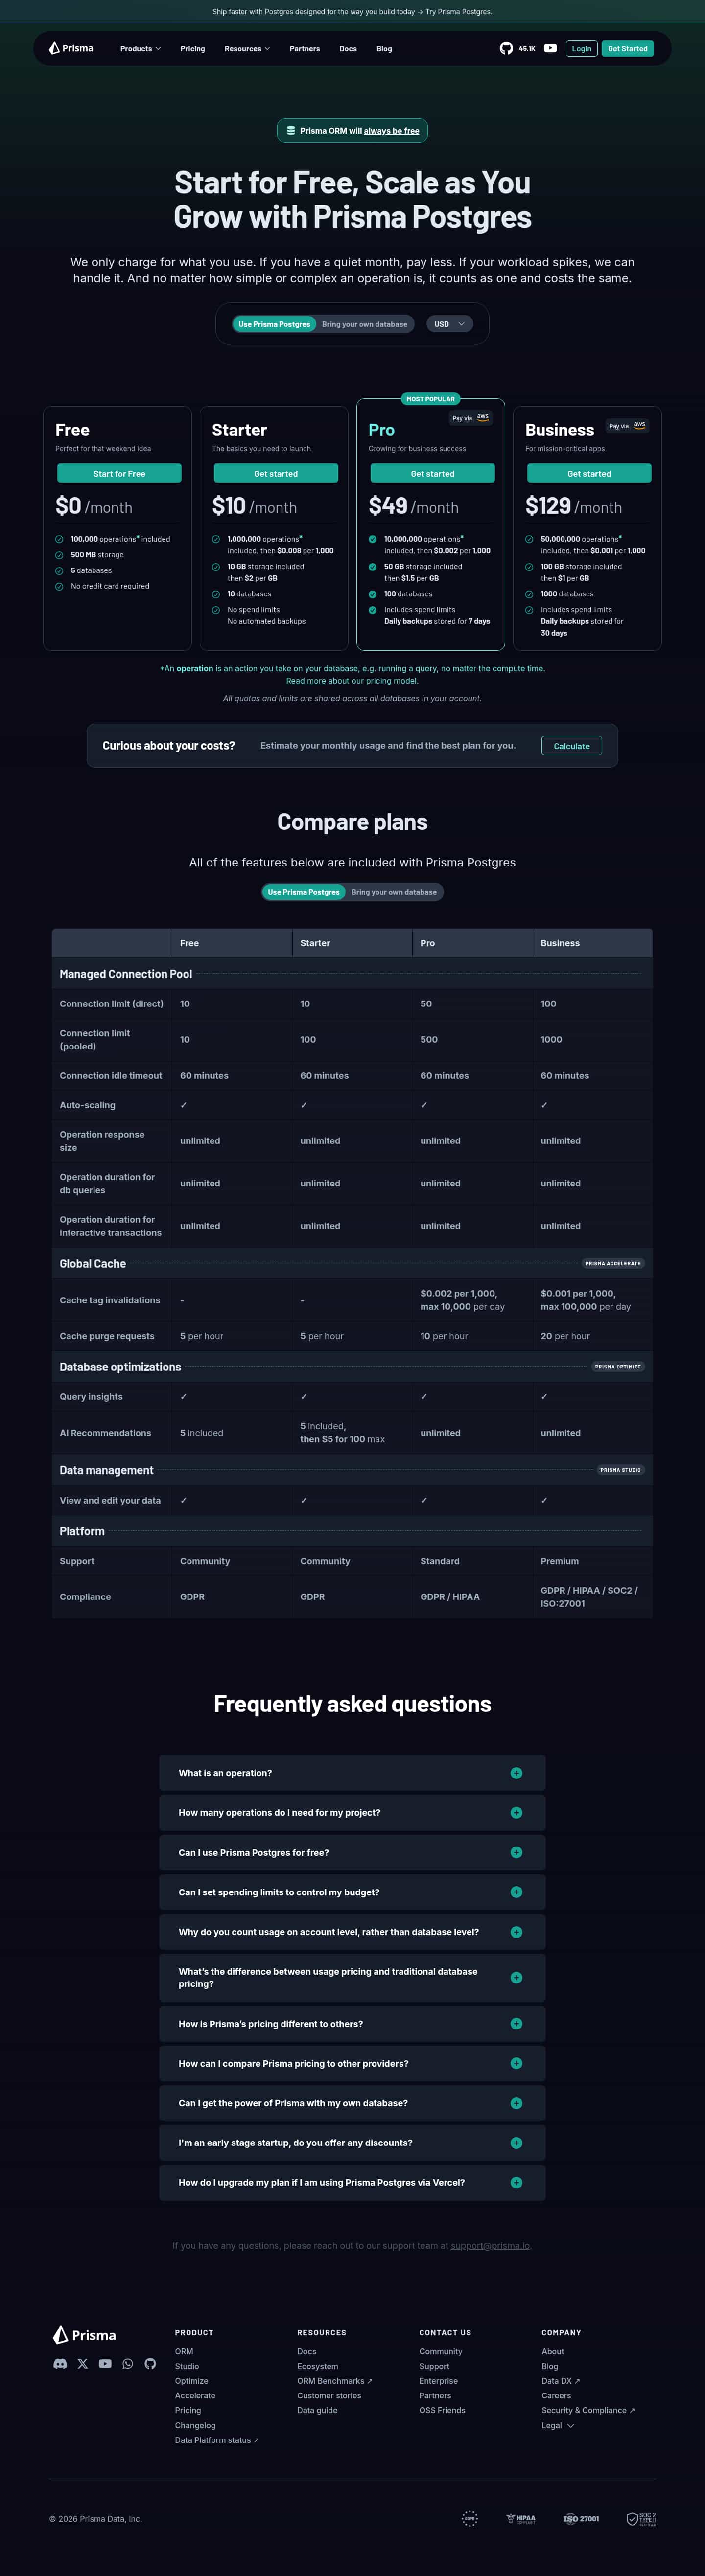The width and height of the screenshot is (705, 2576).
Task: Open the USD currency dropdown
Action: 449,324
